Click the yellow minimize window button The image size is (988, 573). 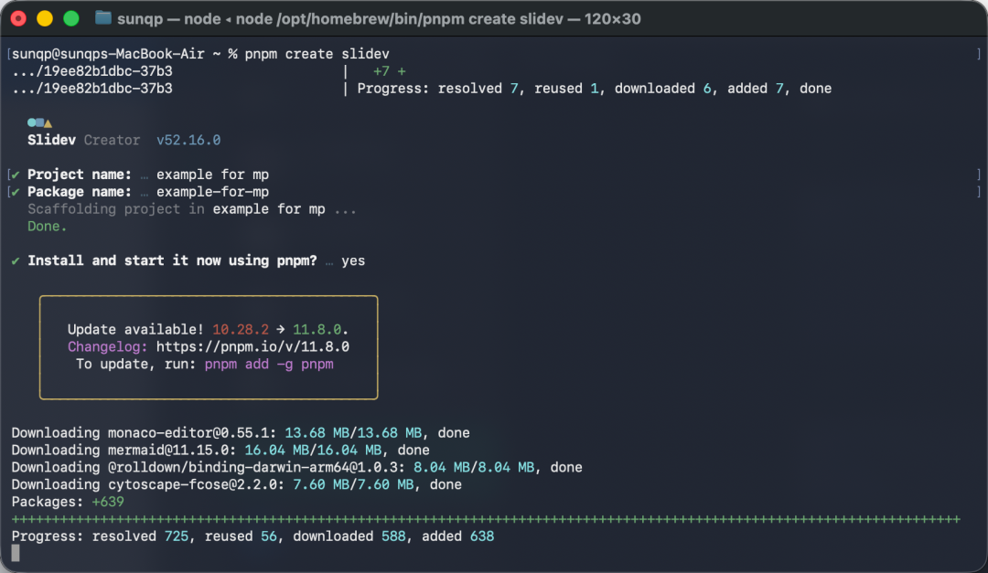[45, 18]
